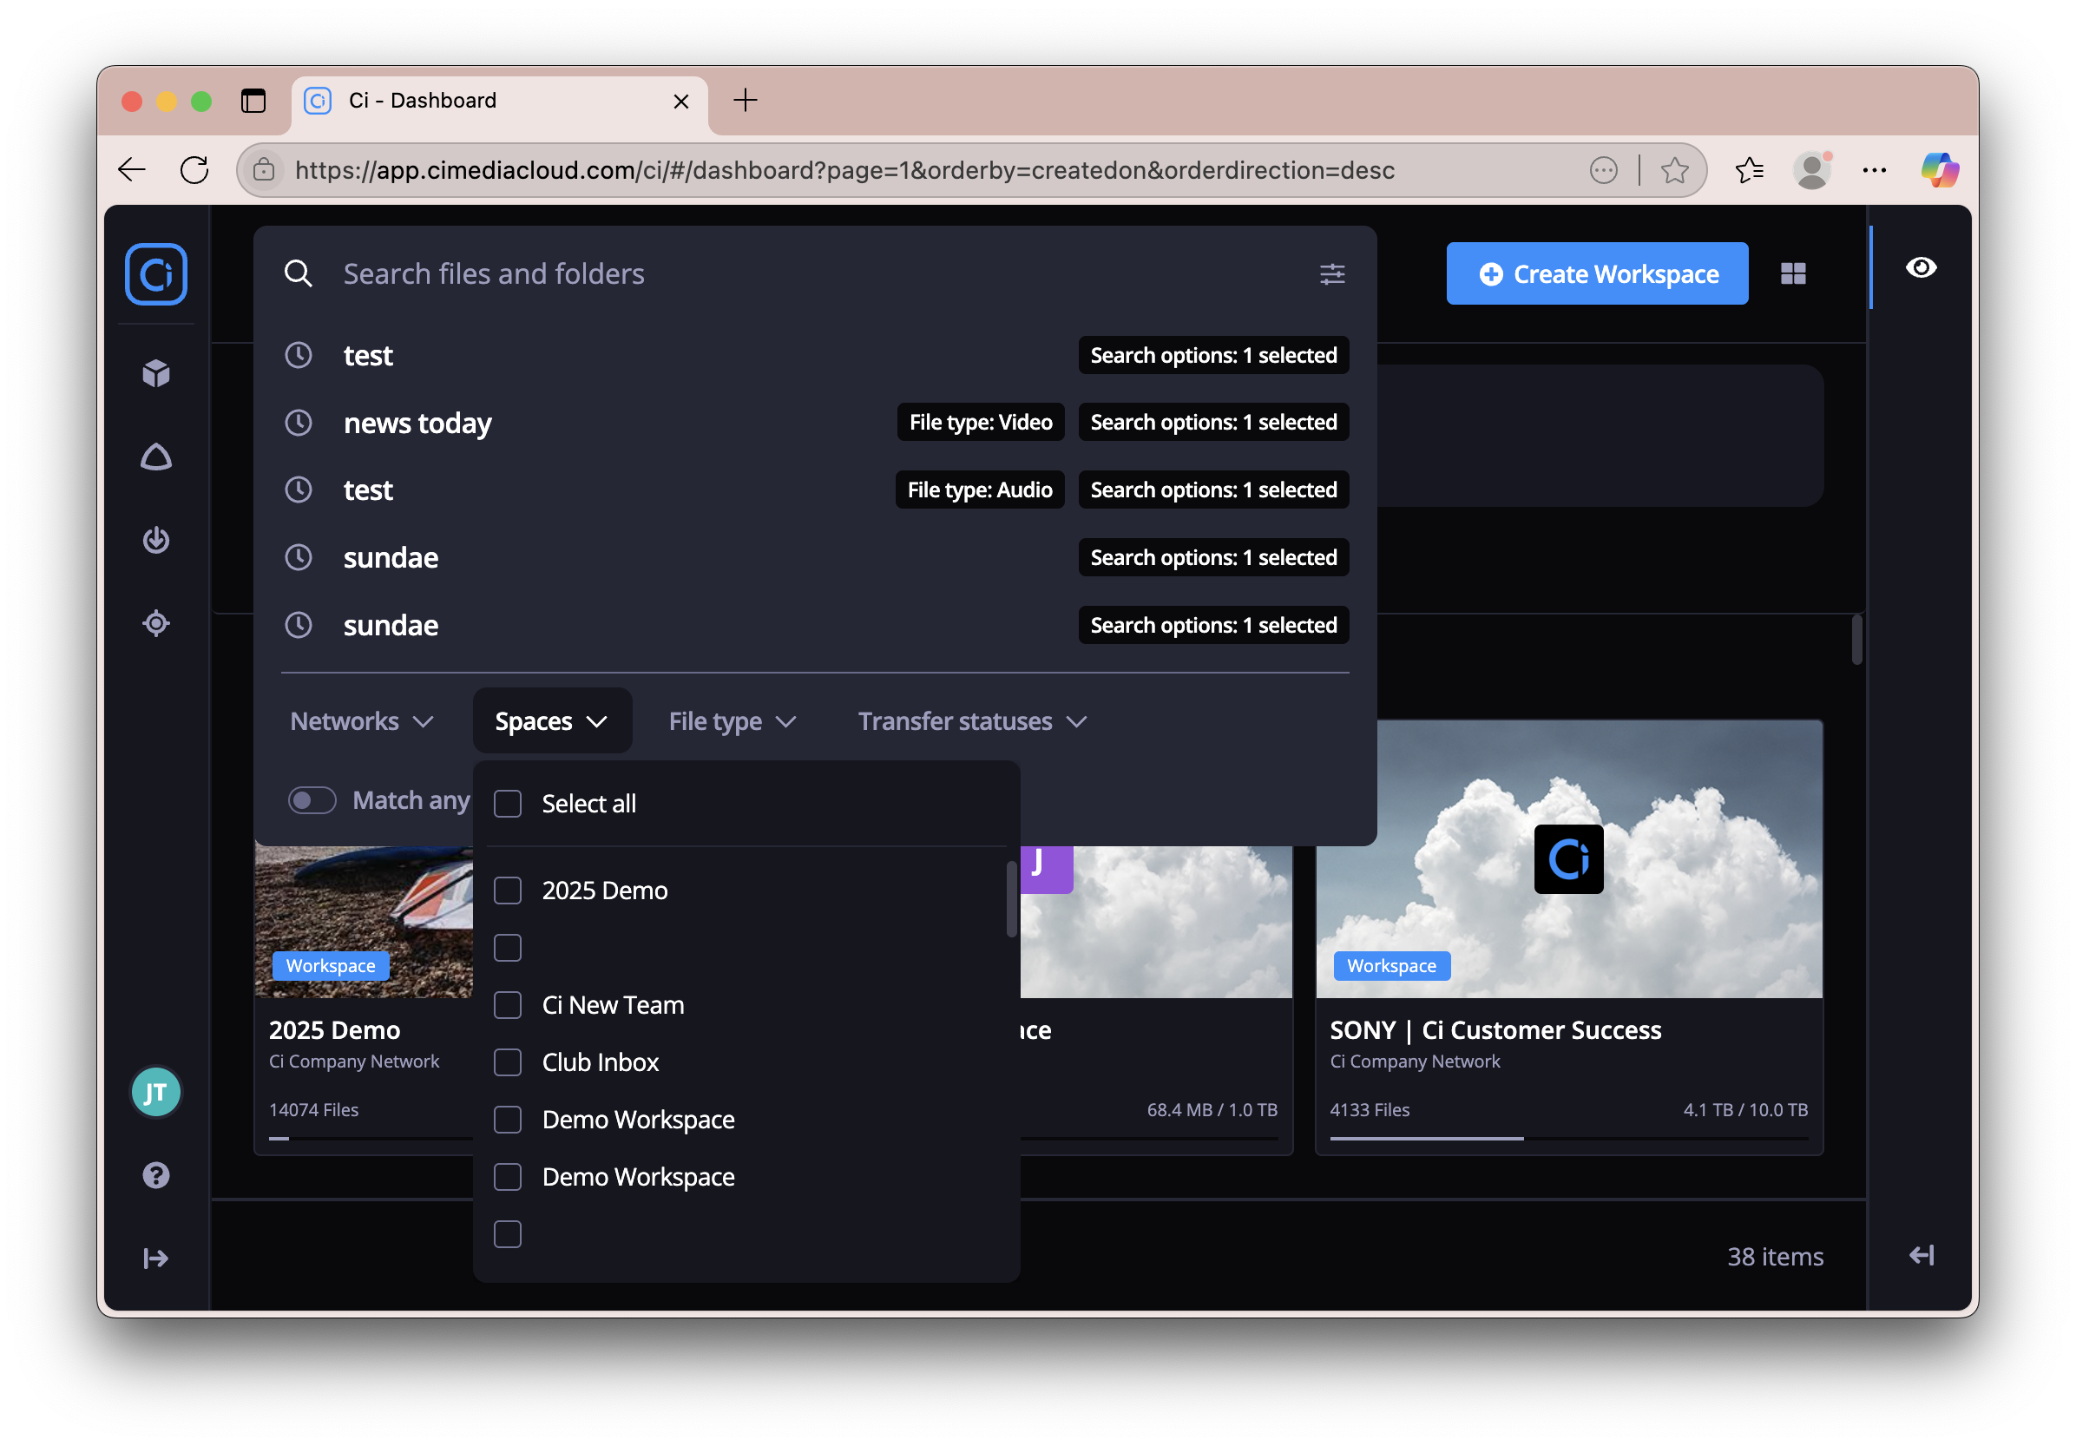2076x1446 pixels.
Task: Collapse the Spaces dropdown
Action: point(552,721)
